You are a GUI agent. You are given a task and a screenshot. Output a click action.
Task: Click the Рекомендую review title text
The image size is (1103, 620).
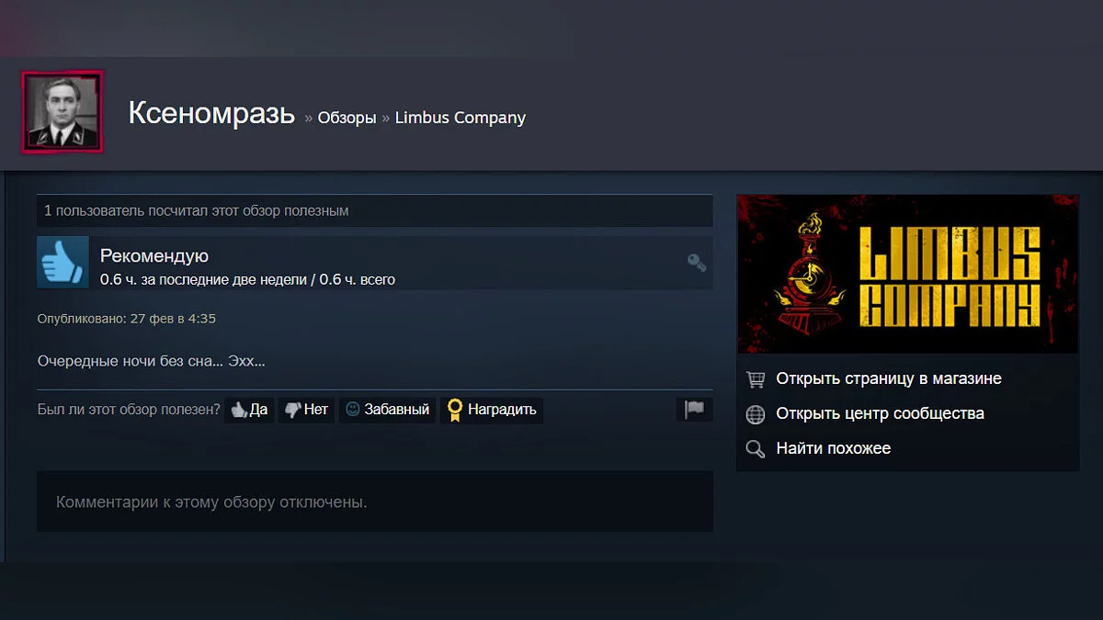(x=154, y=256)
